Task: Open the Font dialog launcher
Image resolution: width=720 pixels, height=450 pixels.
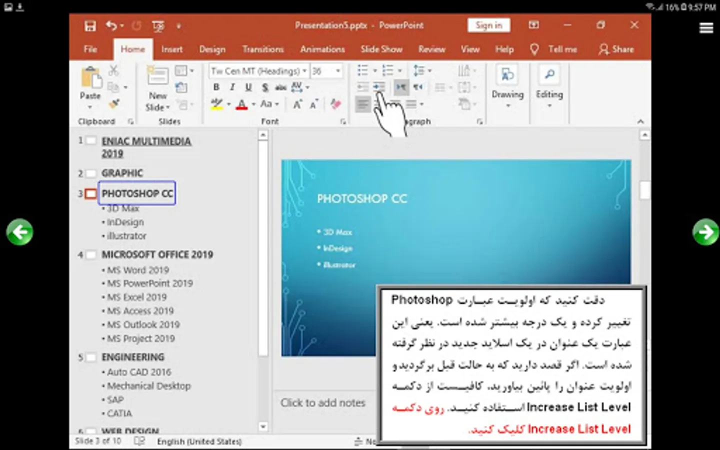Action: (x=343, y=121)
